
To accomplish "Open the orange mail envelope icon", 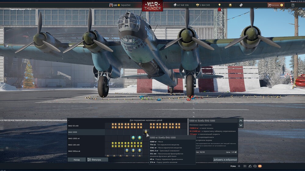I will point(260,166).
